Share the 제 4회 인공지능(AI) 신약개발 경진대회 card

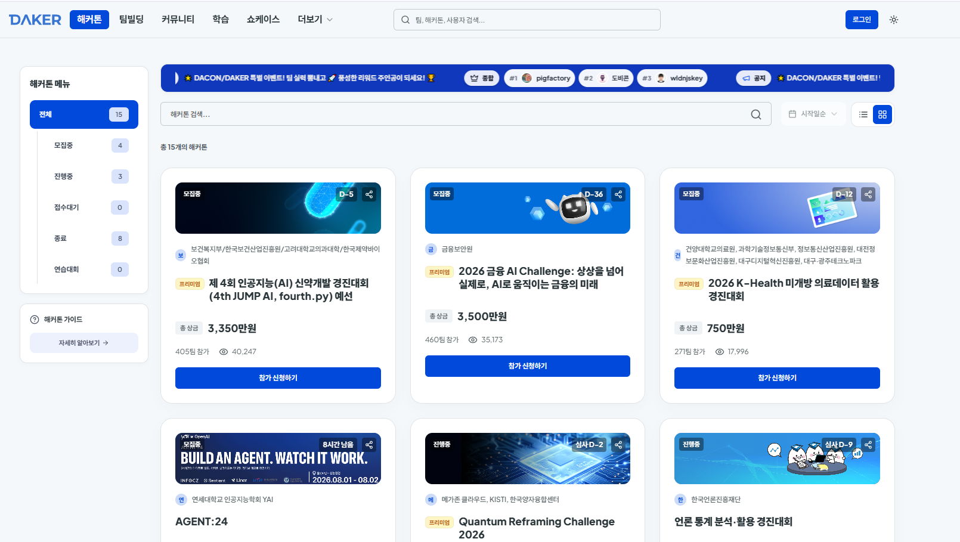(369, 194)
